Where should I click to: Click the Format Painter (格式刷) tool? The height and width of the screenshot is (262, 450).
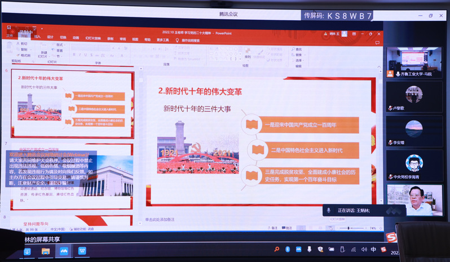[23, 55]
